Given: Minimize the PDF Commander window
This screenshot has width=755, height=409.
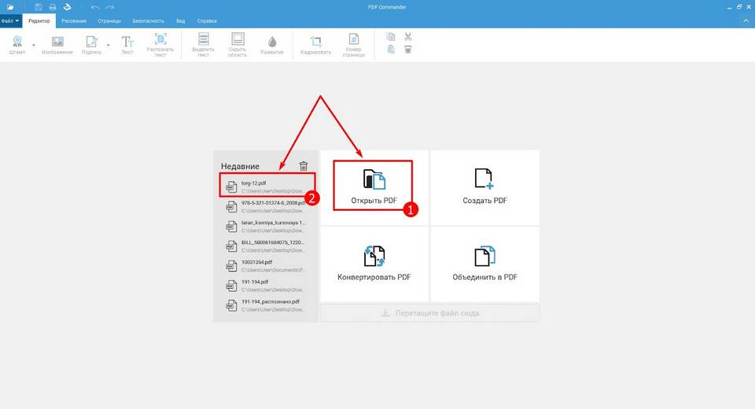Looking at the screenshot, I should point(730,7).
